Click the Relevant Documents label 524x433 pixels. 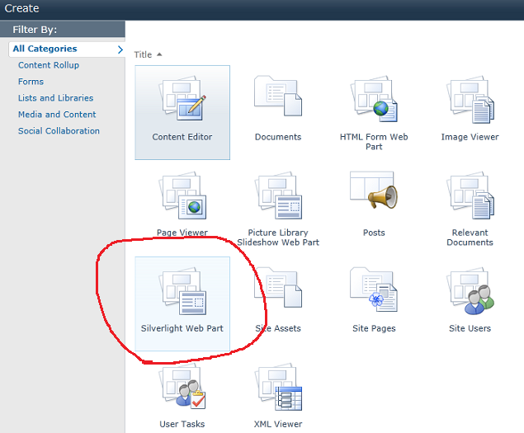470,238
